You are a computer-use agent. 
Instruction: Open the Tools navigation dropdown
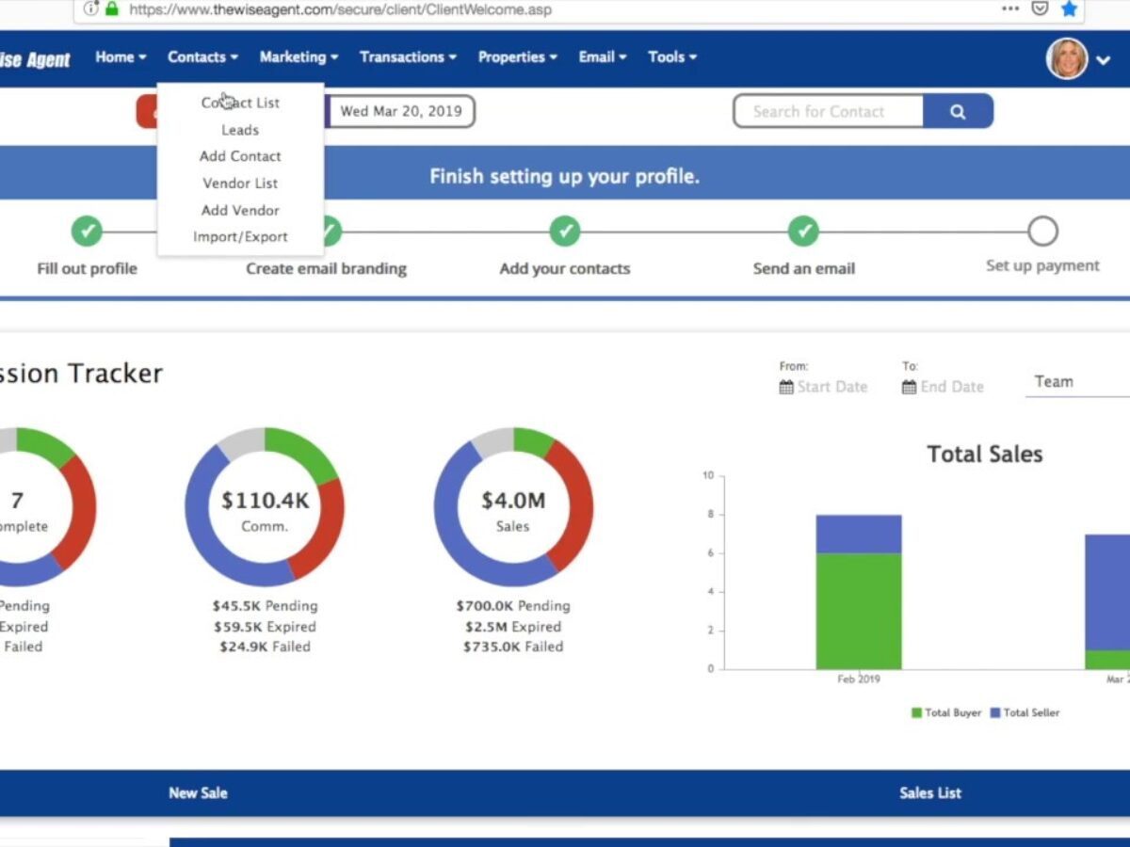point(672,56)
